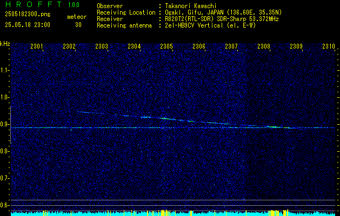This screenshot has width=340, height=216.
Task: Click the 2301 time marker
Action: [36, 46]
